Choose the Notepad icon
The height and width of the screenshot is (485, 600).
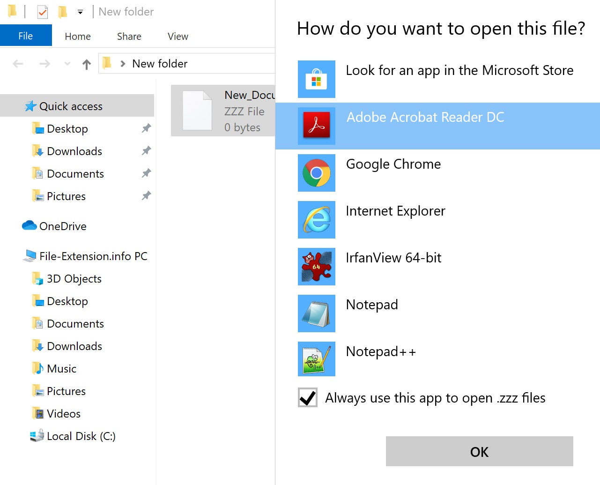[x=317, y=313]
